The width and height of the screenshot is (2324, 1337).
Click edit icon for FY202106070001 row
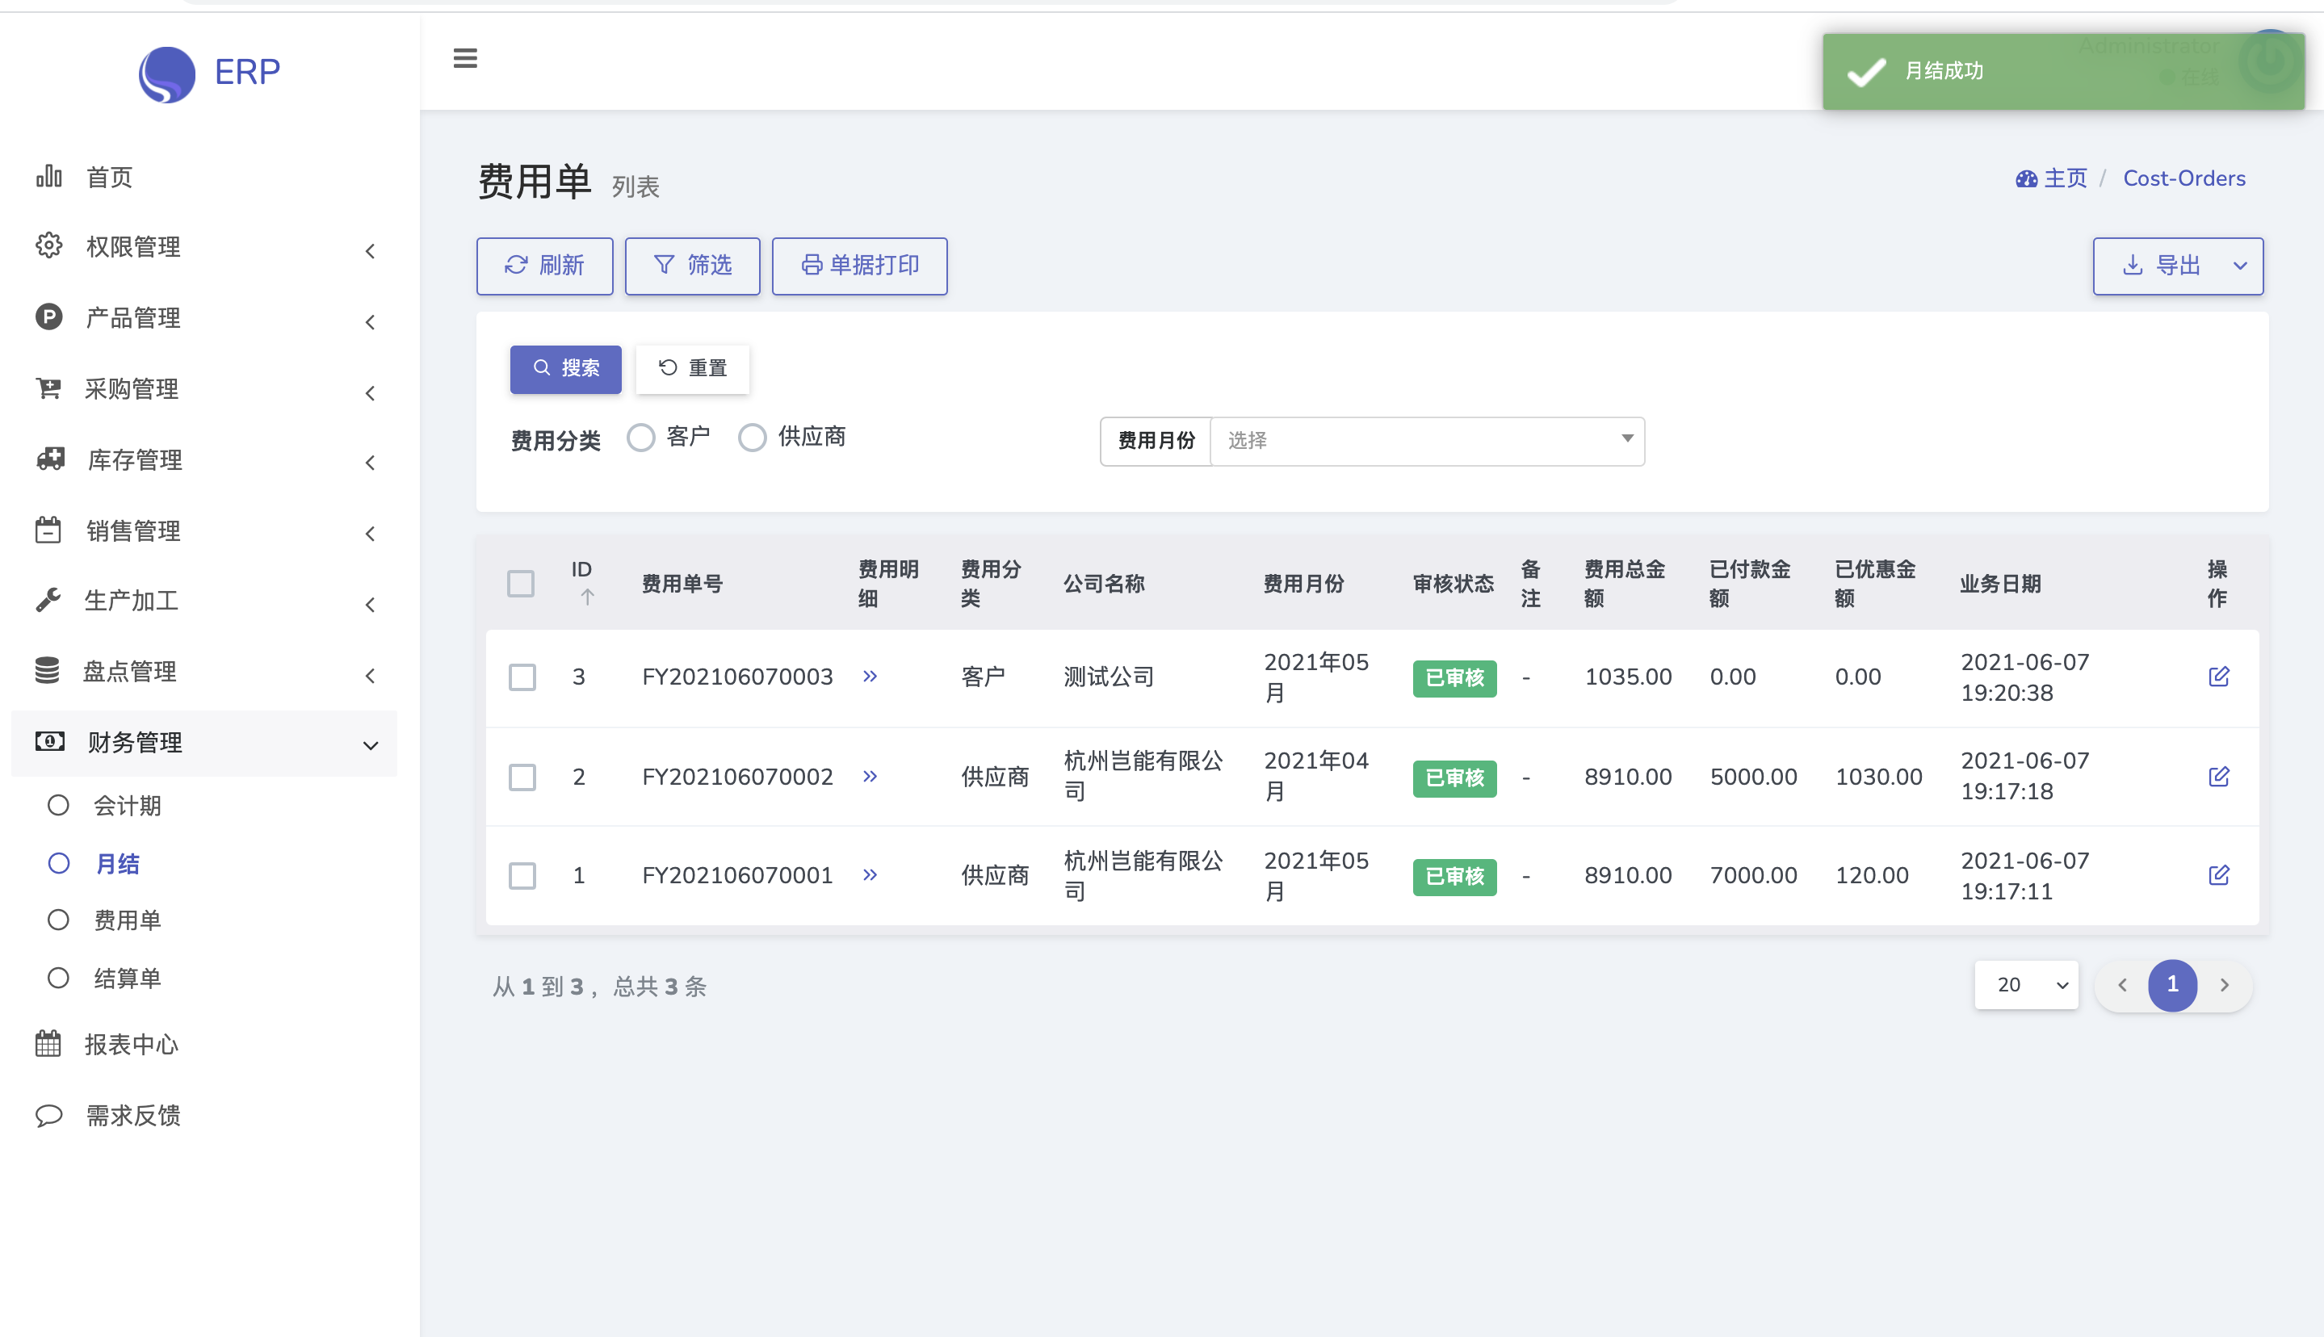pyautogui.click(x=2217, y=875)
